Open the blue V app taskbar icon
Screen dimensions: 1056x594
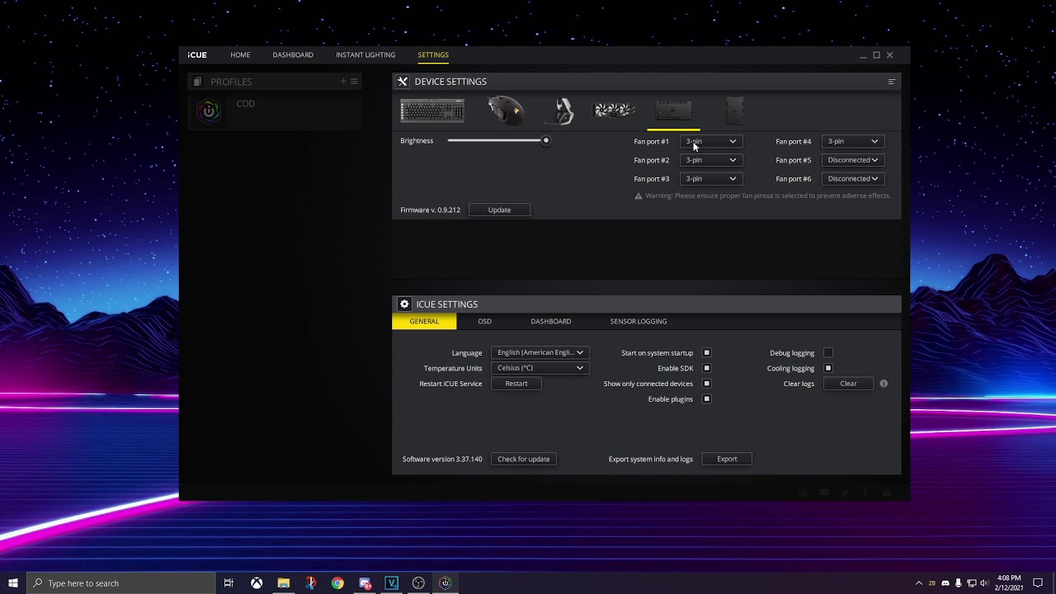click(392, 583)
